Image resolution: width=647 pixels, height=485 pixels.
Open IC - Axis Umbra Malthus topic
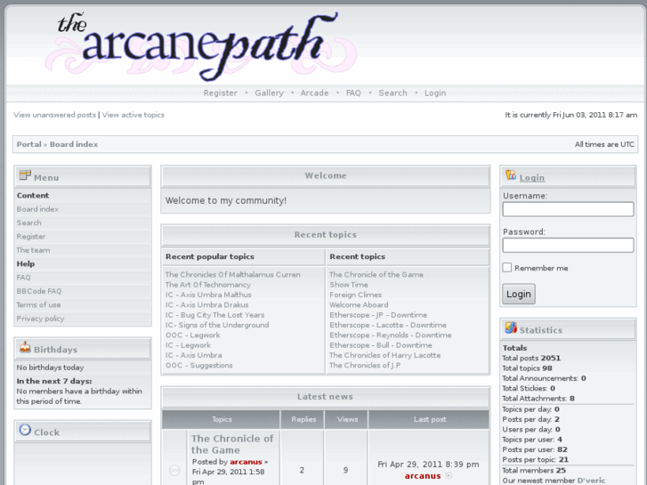(x=208, y=295)
